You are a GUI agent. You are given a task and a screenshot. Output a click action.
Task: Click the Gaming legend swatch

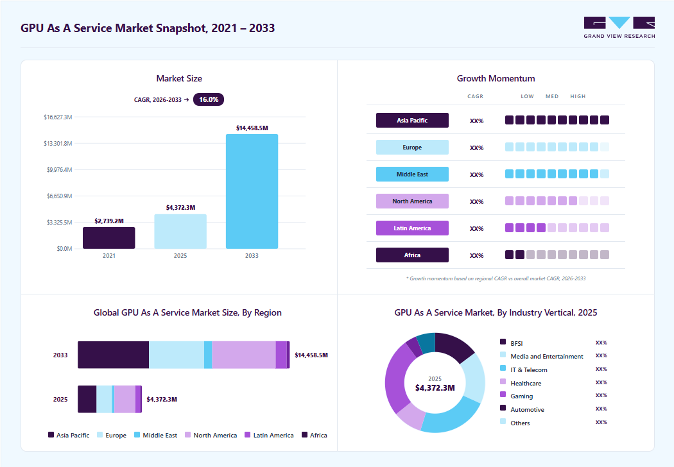[x=503, y=395]
